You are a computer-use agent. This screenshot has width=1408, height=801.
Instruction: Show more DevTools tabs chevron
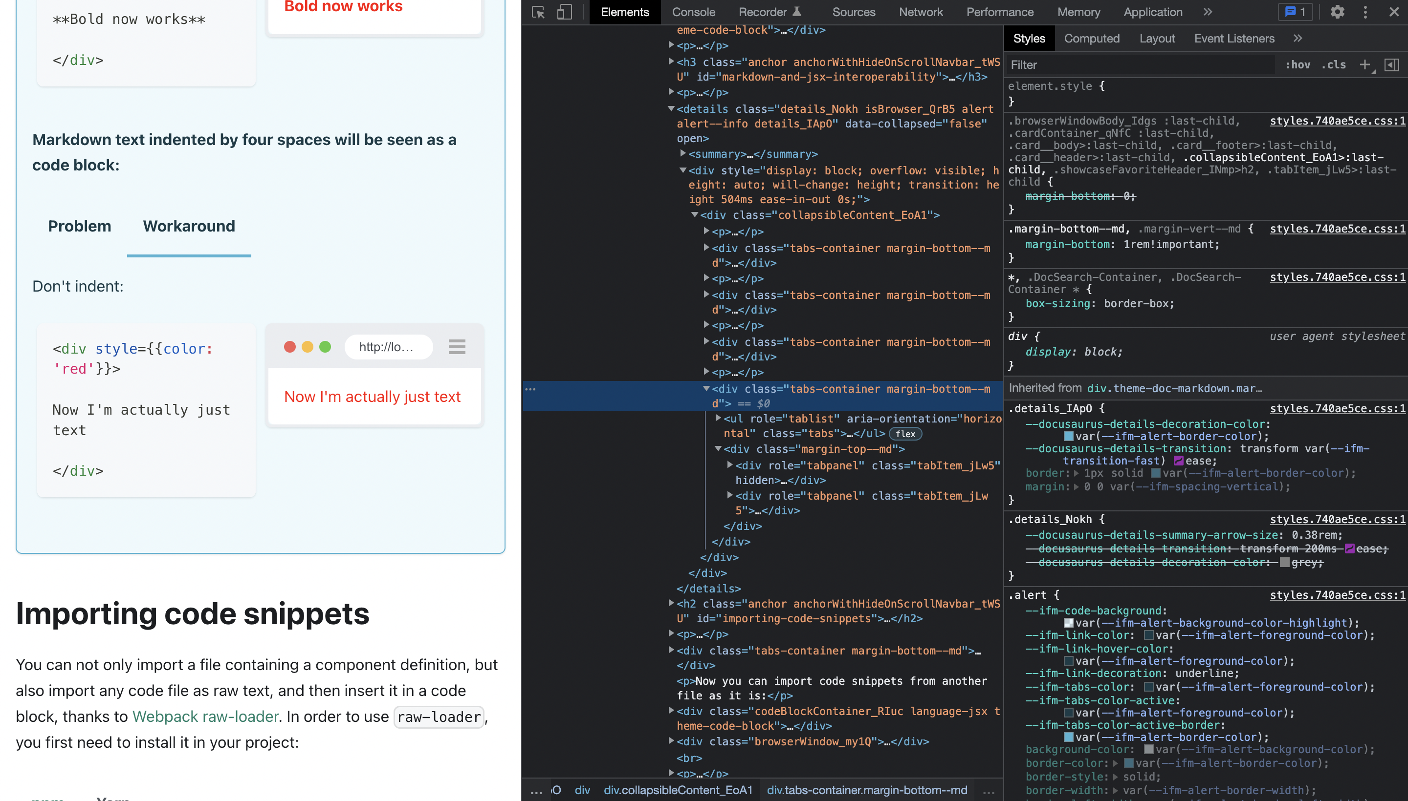coord(1208,12)
